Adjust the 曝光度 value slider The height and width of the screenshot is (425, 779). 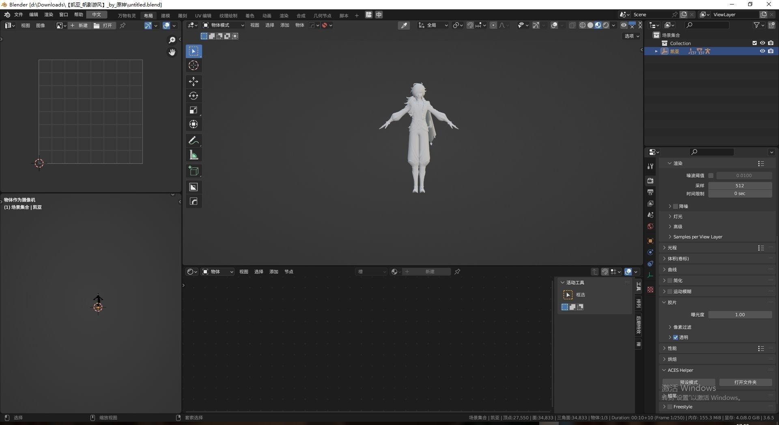click(740, 315)
